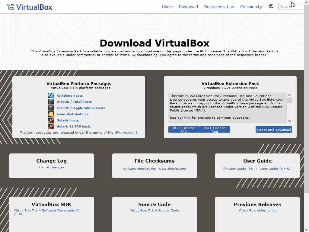This screenshot has height=232, width=309.
Task: Open the Home menu item
Action: (167, 7)
